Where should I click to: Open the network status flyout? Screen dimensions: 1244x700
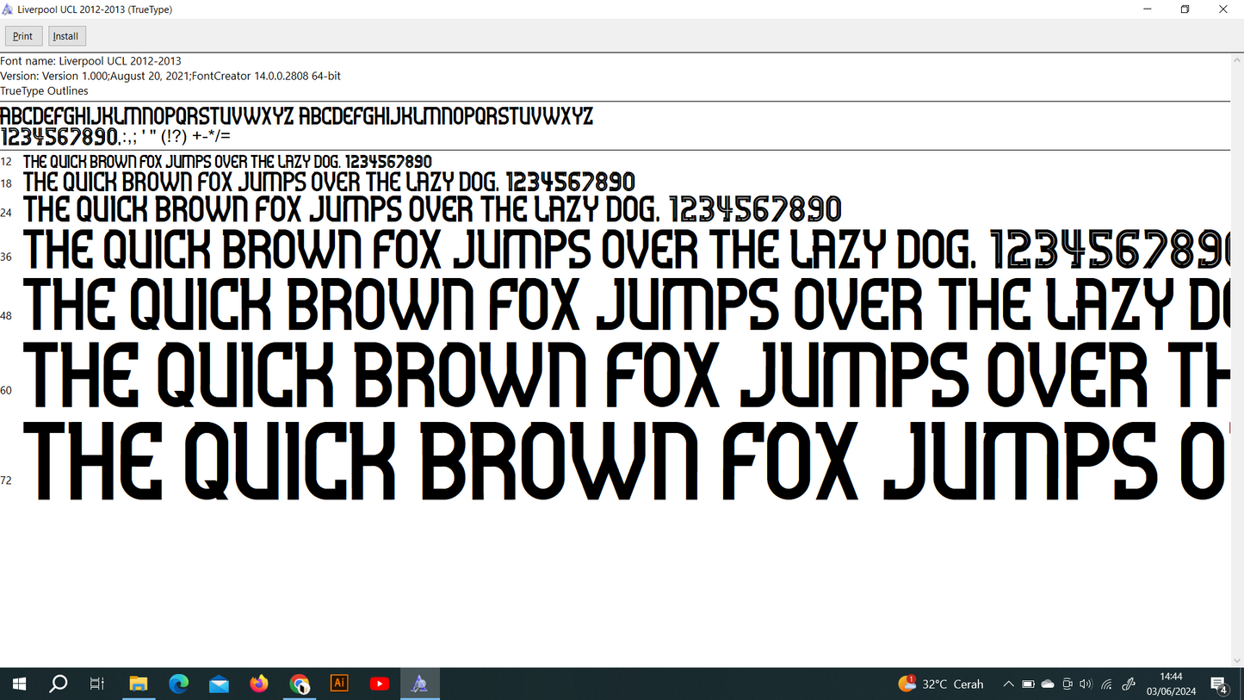[x=1106, y=684]
